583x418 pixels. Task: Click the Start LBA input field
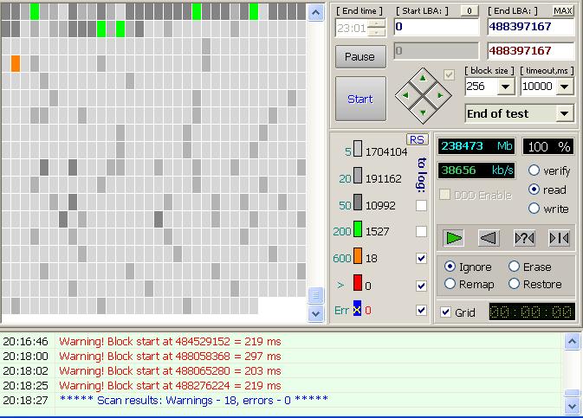coord(437,27)
